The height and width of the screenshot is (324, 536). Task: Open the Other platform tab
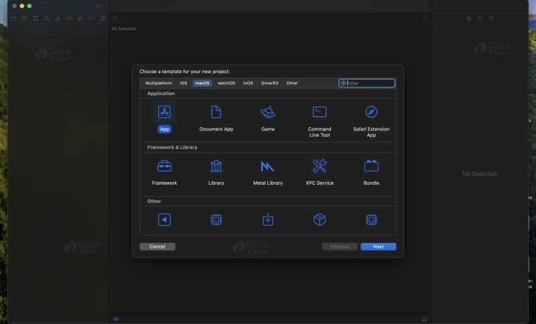pos(292,83)
